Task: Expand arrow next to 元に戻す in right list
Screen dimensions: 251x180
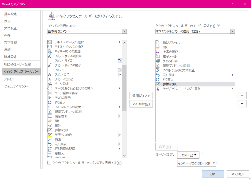Action: tap(232, 75)
